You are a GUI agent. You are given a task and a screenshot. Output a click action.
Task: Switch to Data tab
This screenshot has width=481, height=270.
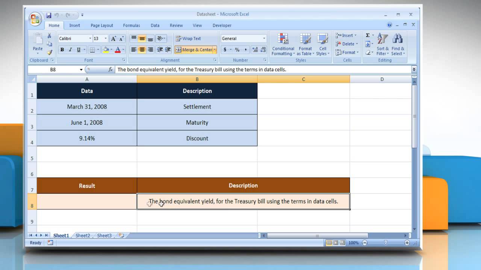point(155,25)
